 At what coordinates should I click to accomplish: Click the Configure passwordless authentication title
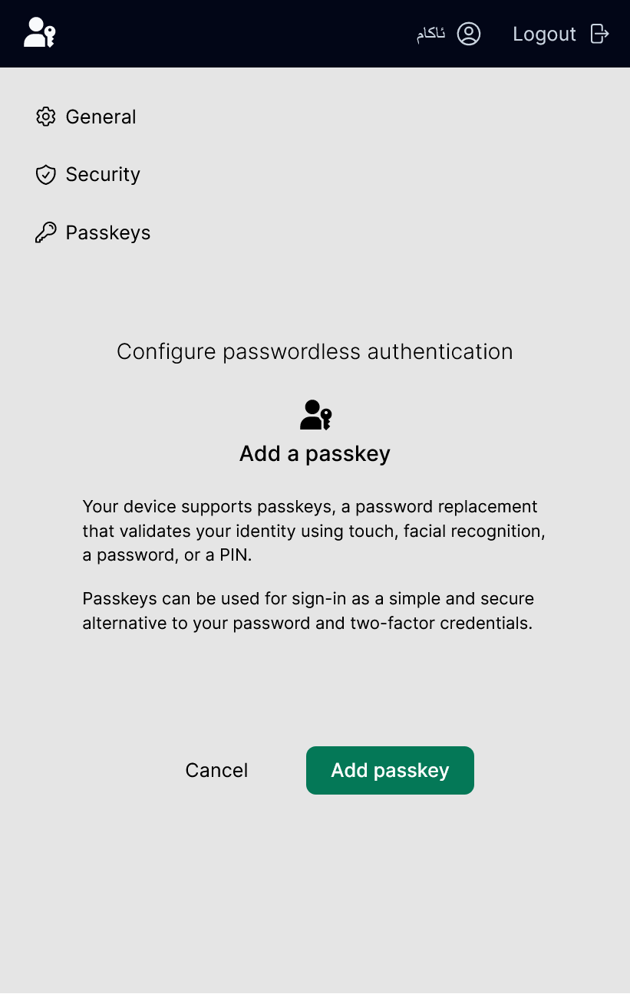click(x=315, y=351)
